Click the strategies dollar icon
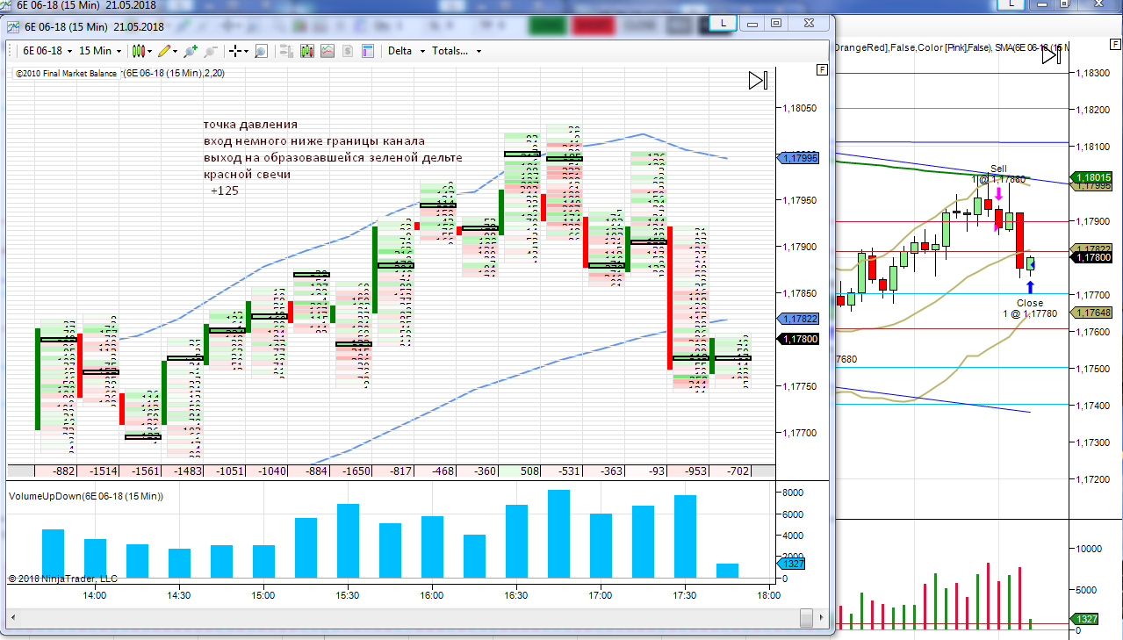The width and height of the screenshot is (1123, 640). 347,51
